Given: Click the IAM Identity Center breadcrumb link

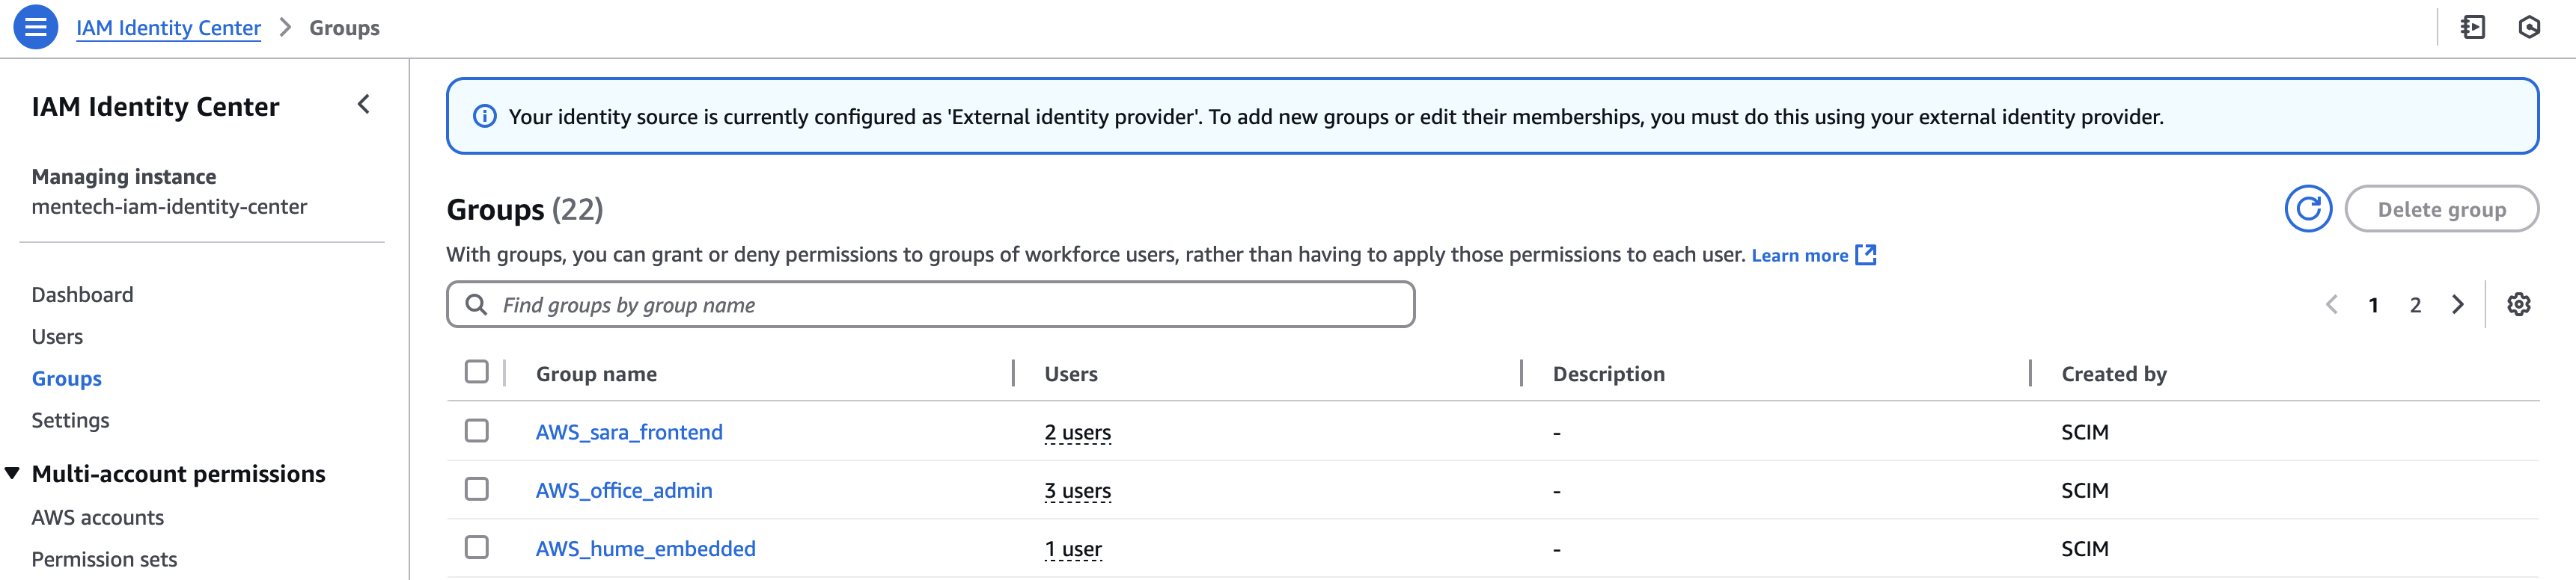Looking at the screenshot, I should 168,28.
